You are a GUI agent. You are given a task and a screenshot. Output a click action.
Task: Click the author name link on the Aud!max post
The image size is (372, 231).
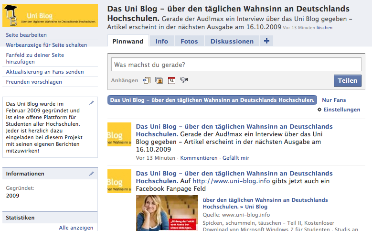click(234, 130)
